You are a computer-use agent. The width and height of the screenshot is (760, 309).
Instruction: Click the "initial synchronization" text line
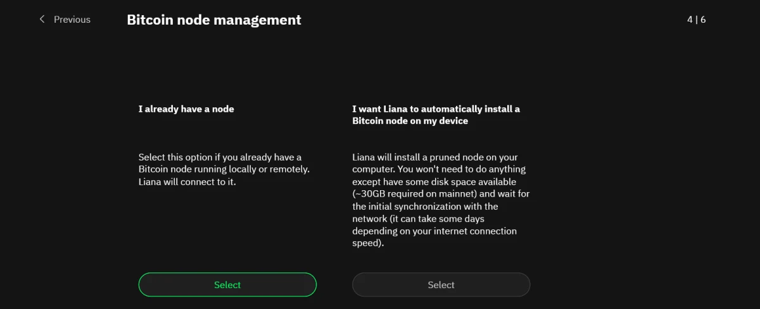[x=425, y=207]
